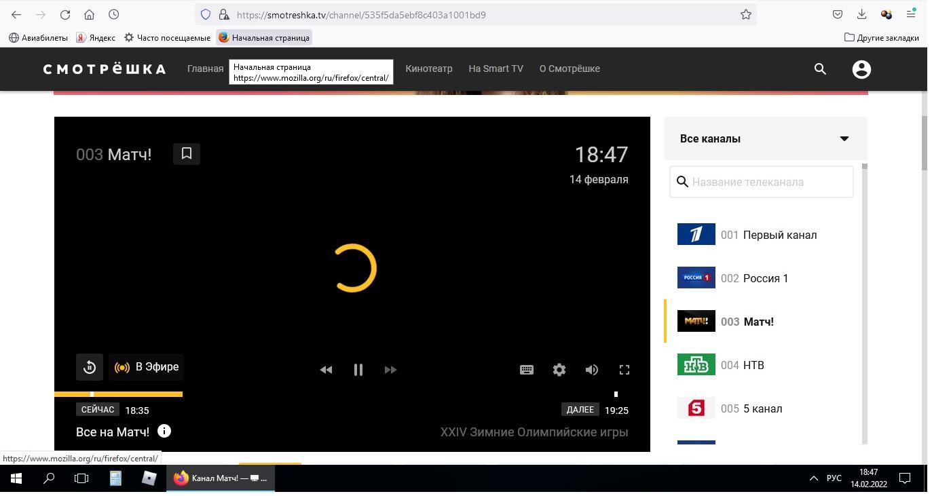Screen dimensions: 932x496
Task: Bookmark the Матч! channel
Action: click(187, 154)
